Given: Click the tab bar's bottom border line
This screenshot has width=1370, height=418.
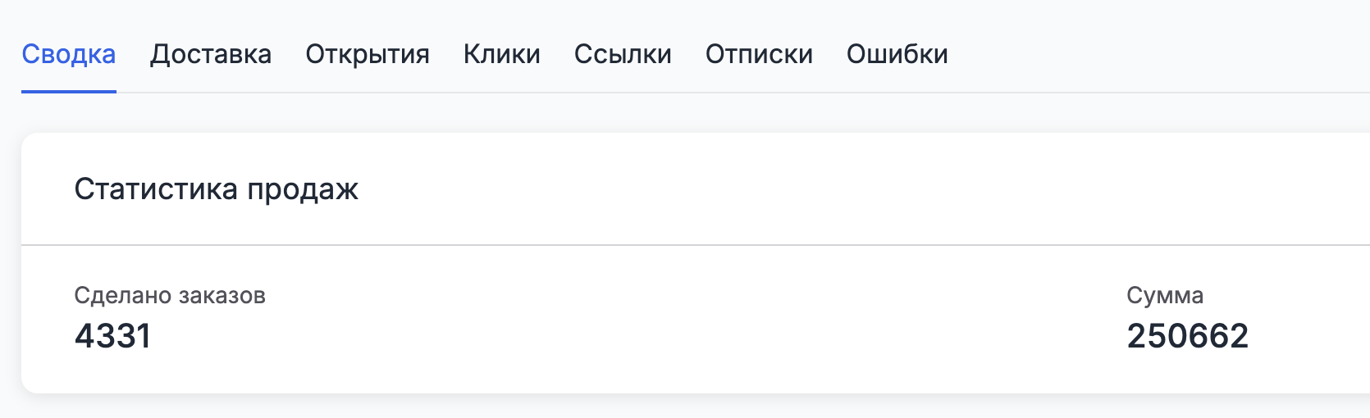Looking at the screenshot, I should [x=738, y=93].
